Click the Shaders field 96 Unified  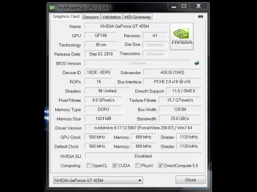(107, 91)
